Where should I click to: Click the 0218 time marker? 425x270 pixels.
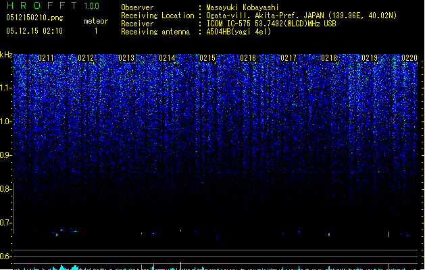point(329,58)
